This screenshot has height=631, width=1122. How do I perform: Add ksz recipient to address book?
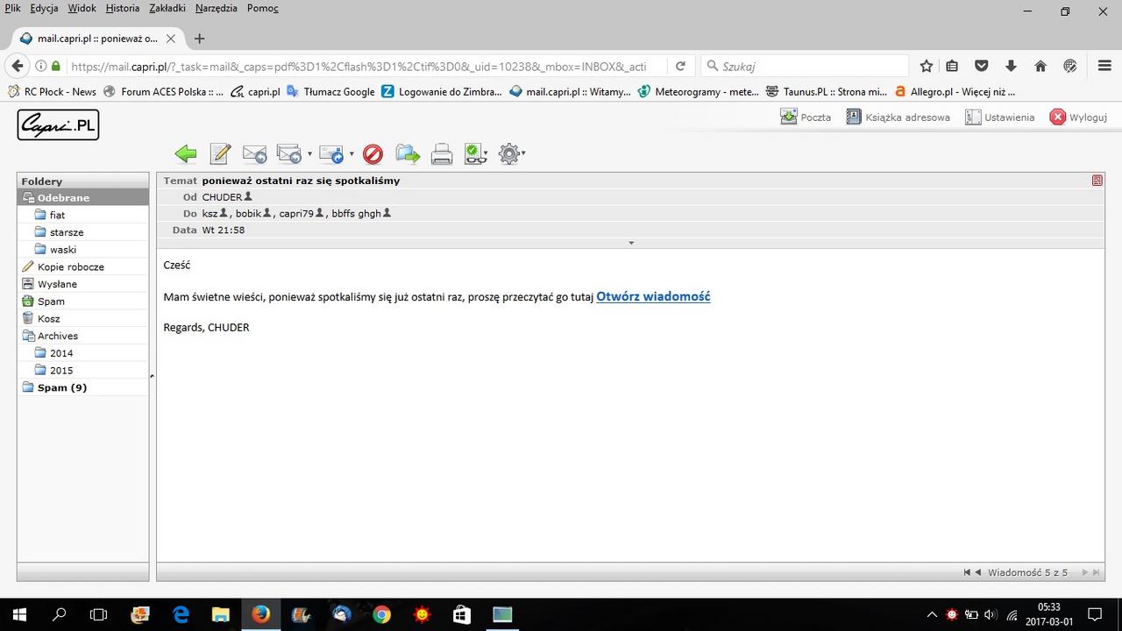click(x=224, y=213)
